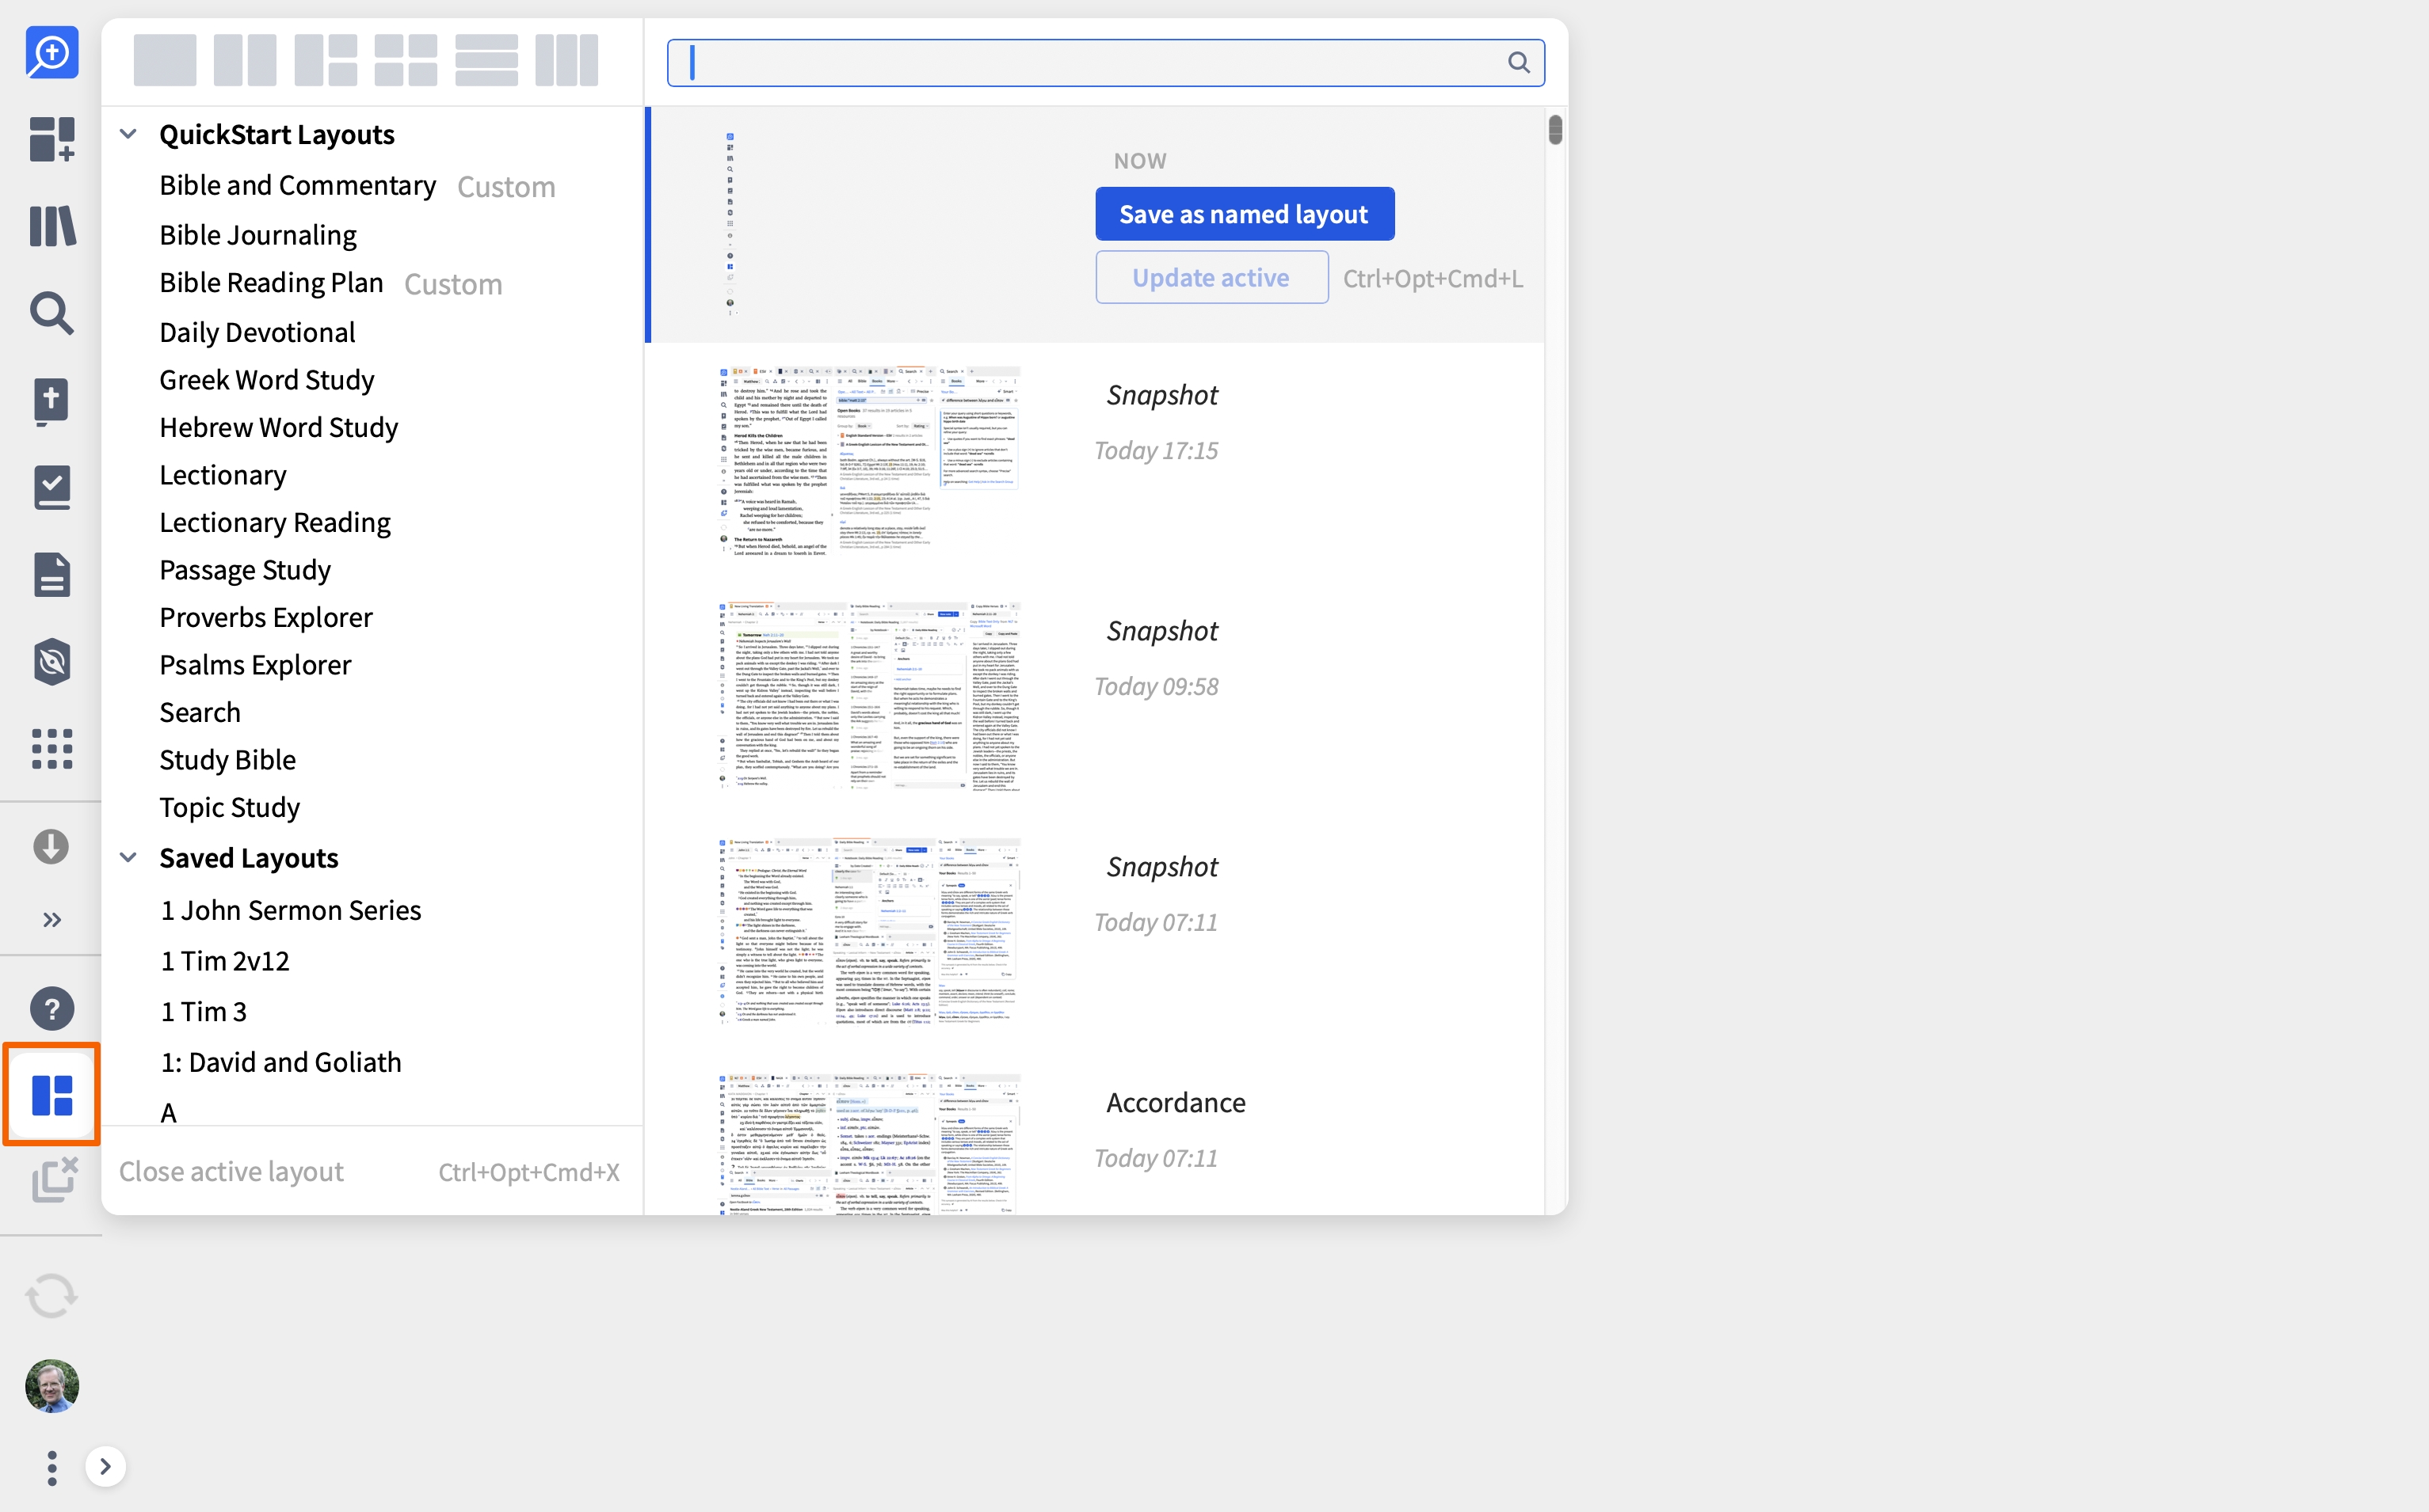Click the download arrow icon
Viewport: 2429px width, 1512px height.
[51, 847]
